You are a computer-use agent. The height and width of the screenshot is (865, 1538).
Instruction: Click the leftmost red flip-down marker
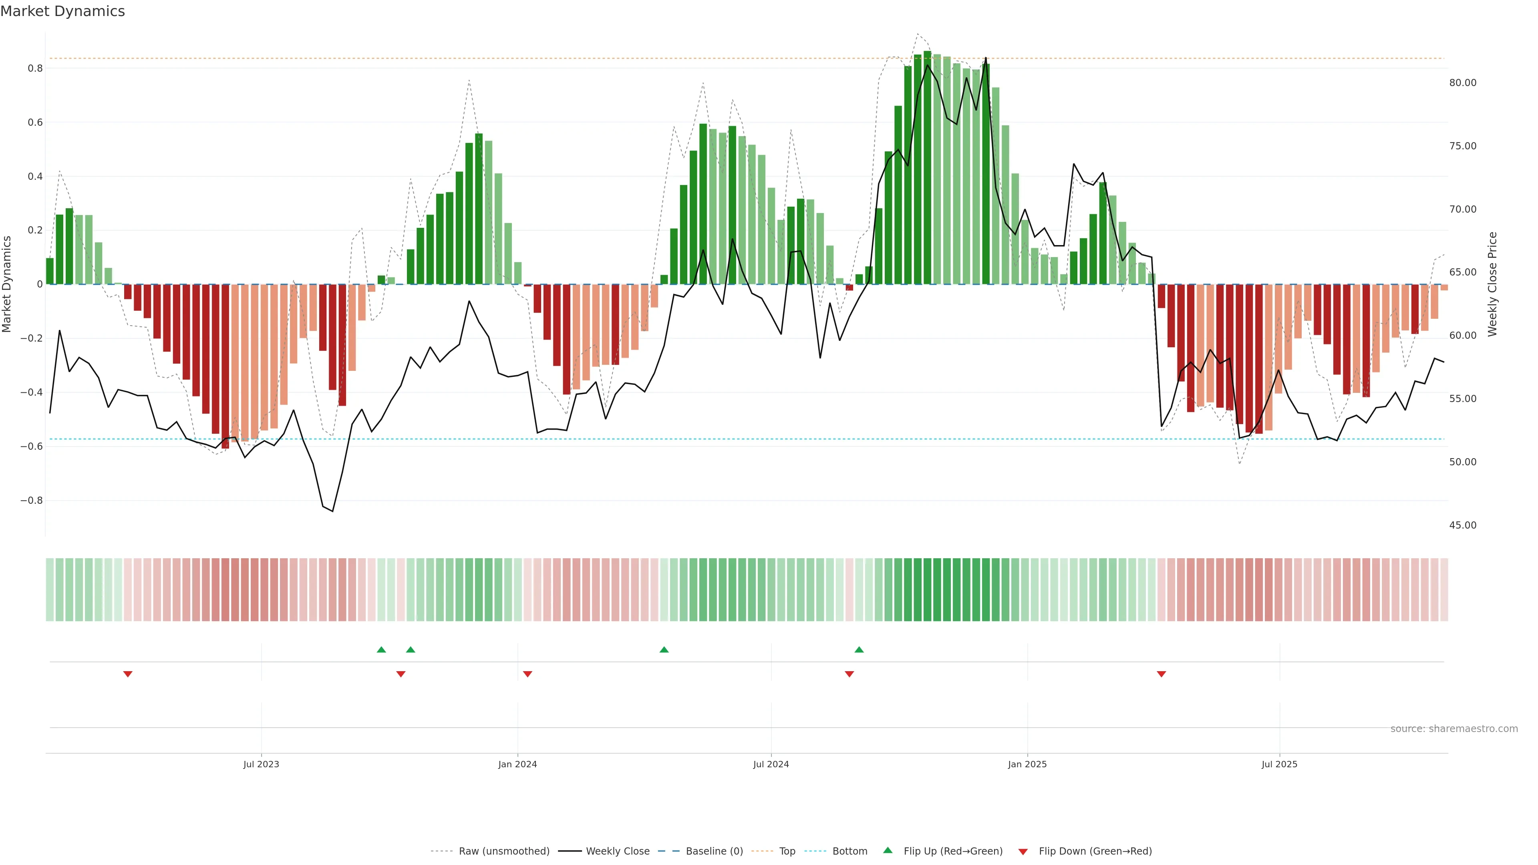tap(128, 674)
